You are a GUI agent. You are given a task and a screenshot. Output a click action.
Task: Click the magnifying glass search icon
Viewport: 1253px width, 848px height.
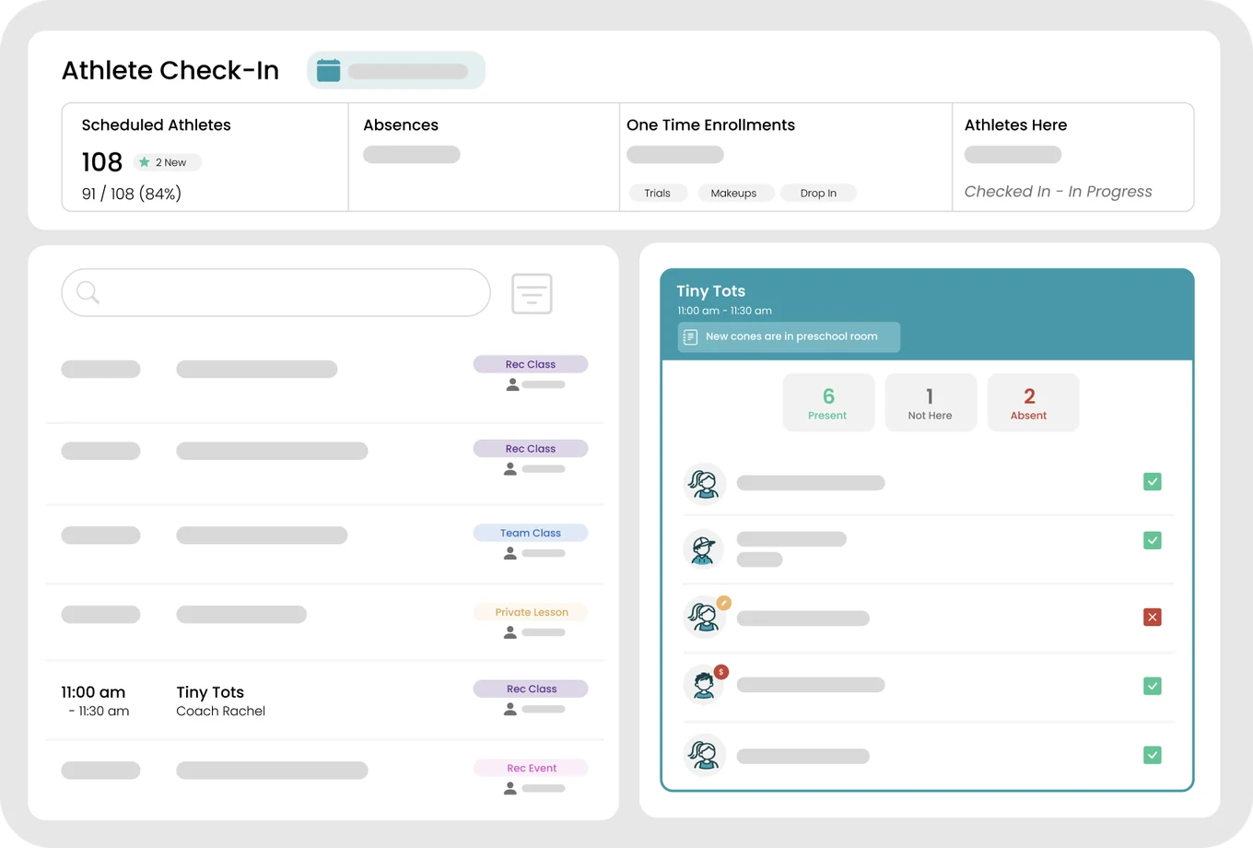[88, 292]
